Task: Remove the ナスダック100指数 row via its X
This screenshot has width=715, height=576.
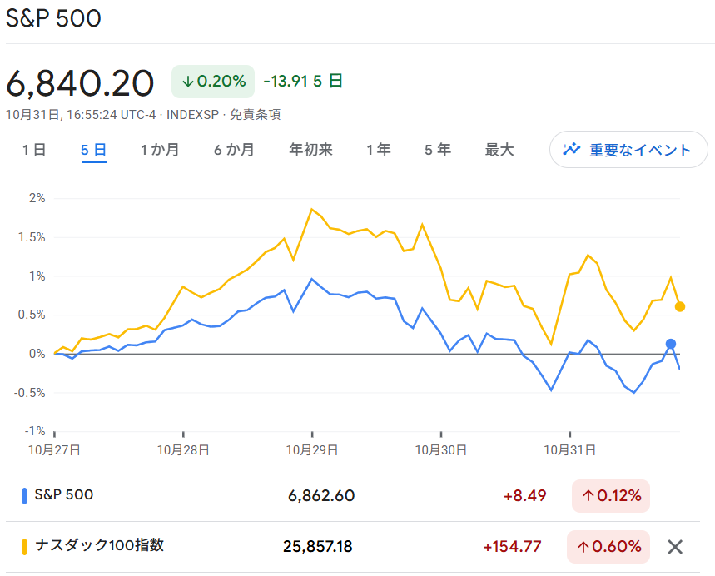Action: 675,547
